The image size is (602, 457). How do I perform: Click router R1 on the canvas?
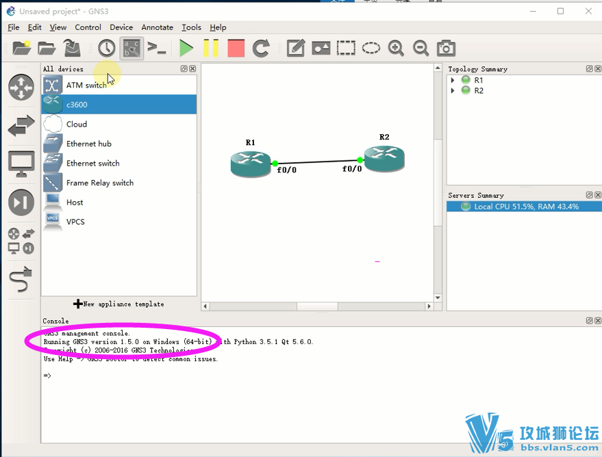point(251,164)
